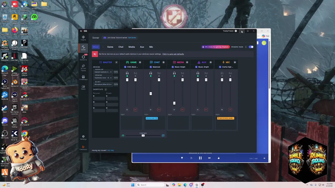Open Settings in the GG sidebar
This screenshot has height=188, width=335.
point(83,137)
